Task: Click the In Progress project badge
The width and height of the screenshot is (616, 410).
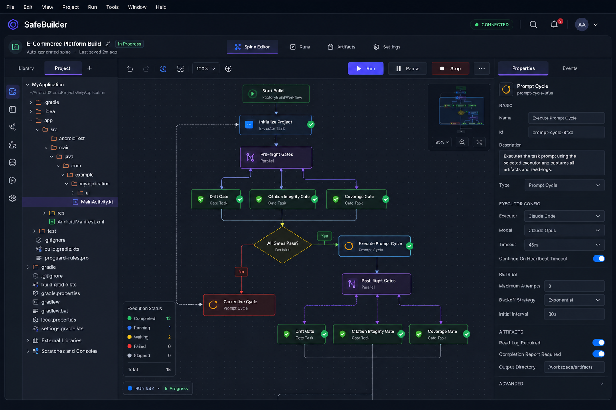Action: point(129,44)
